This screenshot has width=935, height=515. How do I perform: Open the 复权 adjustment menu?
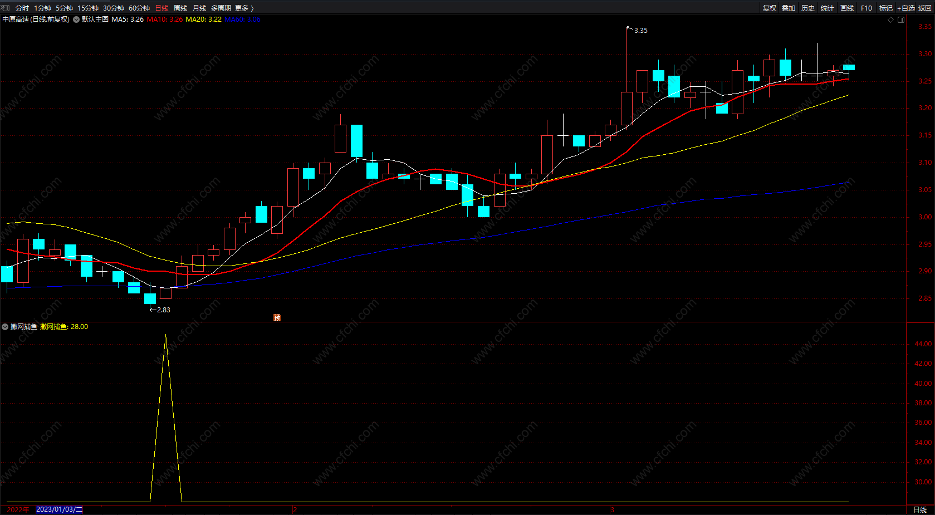click(x=770, y=8)
